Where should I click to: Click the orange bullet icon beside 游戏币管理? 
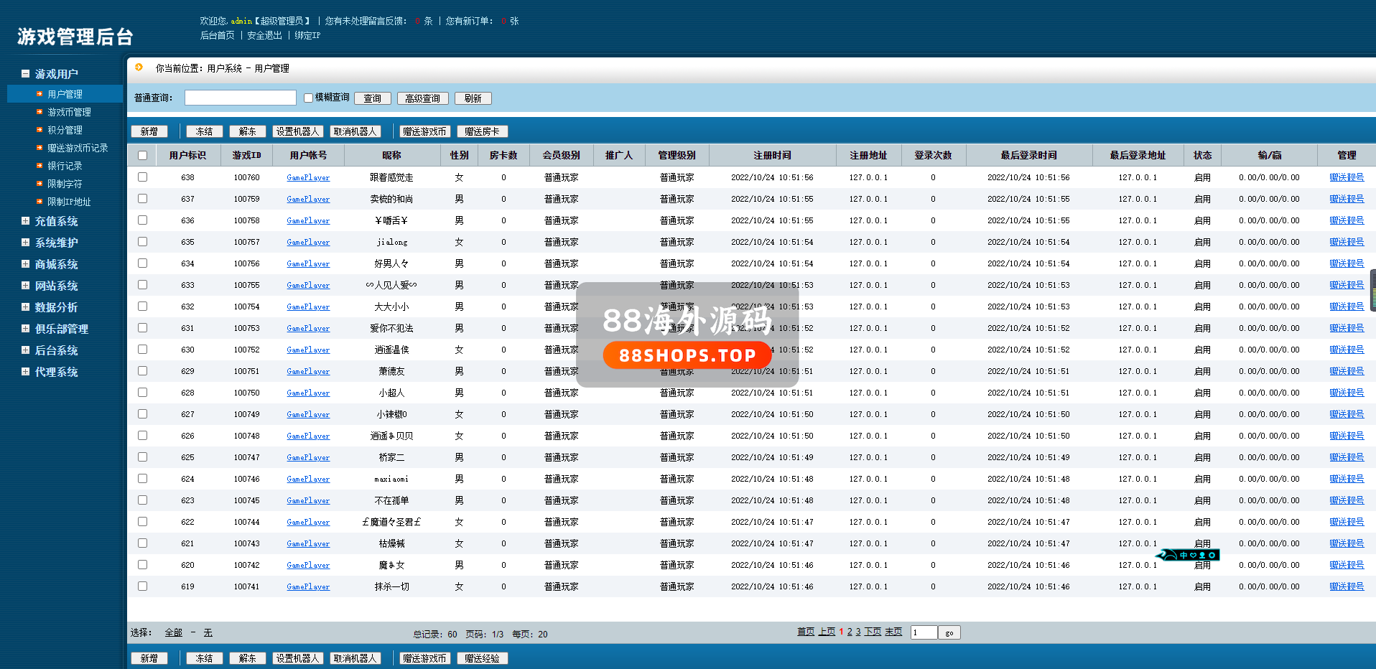(39, 112)
